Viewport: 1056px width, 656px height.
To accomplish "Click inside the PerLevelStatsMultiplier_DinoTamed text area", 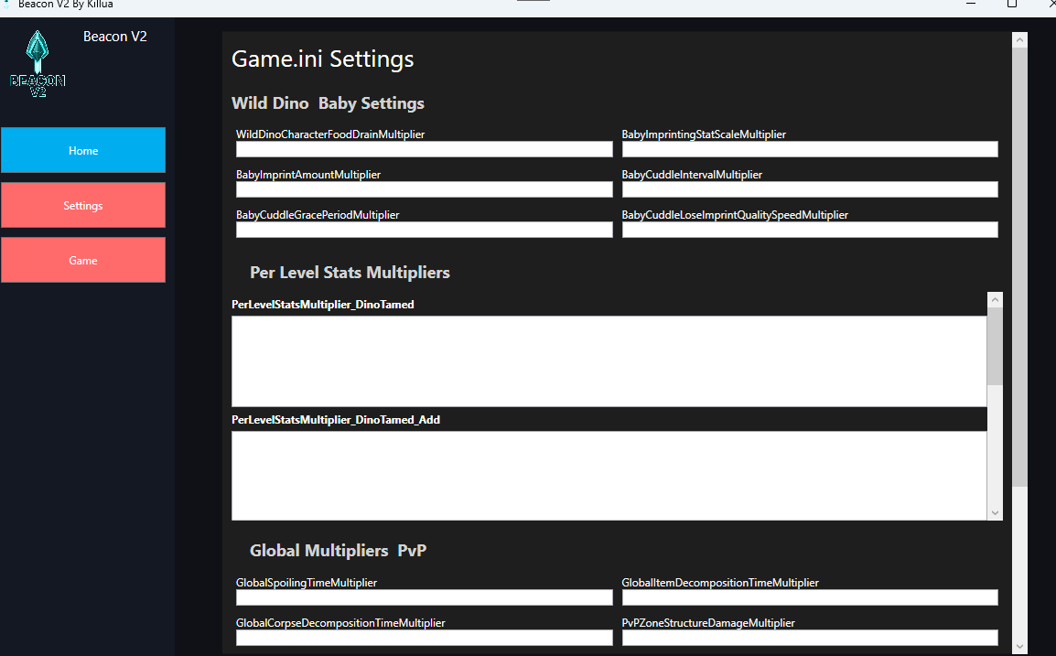I will pyautogui.click(x=609, y=361).
